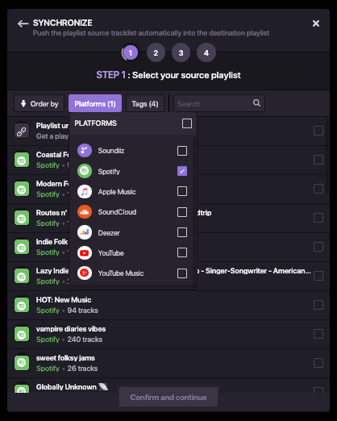The height and width of the screenshot is (421, 337).
Task: Click the SoundCloud platform icon
Action: coord(85,212)
